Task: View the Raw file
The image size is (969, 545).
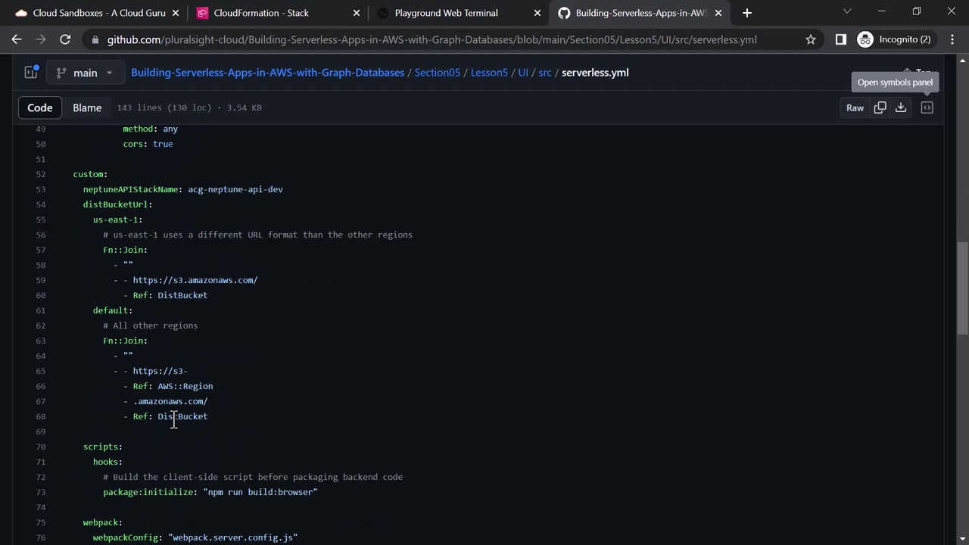Action: click(855, 107)
